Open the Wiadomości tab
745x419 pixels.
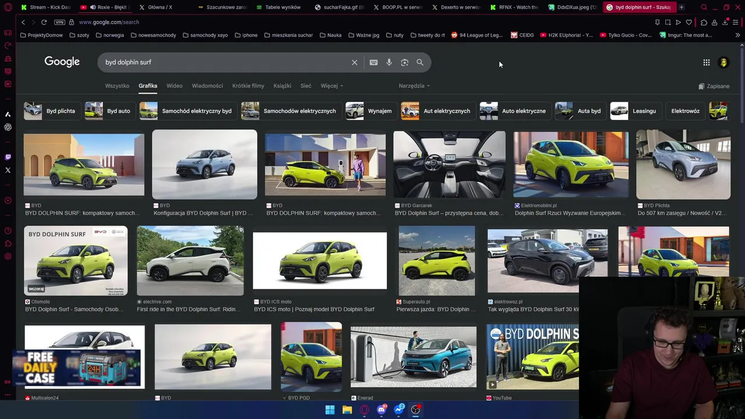coord(208,86)
